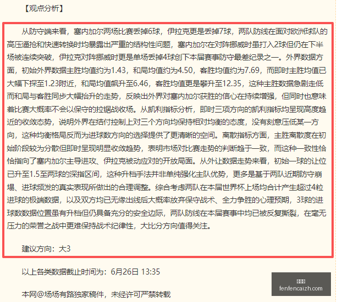Click the data cutoff time 6月26日 13:35
337x302 pixels.
135,272
